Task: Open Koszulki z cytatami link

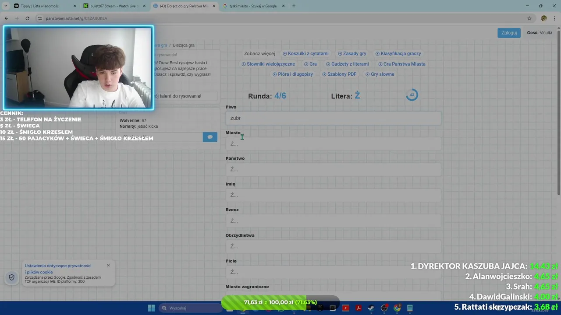Action: 305,53
